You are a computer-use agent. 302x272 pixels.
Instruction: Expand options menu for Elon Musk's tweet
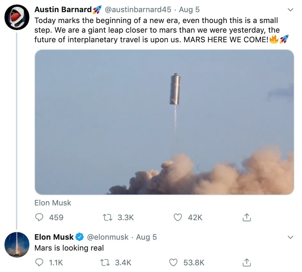(290, 237)
